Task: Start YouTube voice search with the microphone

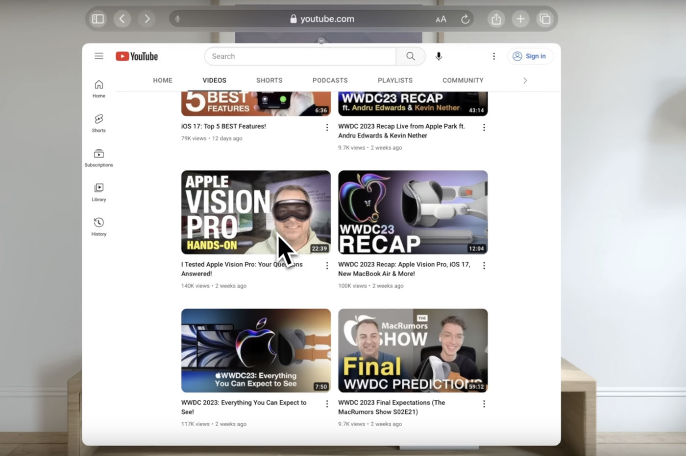Action: [439, 56]
